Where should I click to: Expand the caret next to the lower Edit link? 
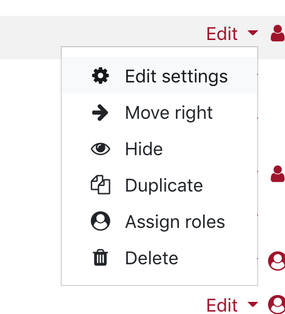tap(253, 304)
